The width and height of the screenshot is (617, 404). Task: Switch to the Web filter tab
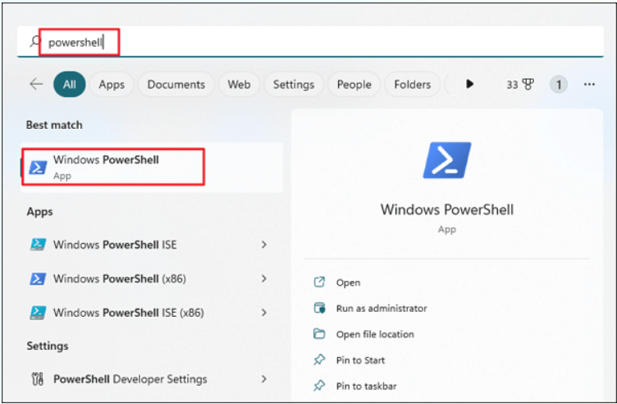[x=239, y=85]
